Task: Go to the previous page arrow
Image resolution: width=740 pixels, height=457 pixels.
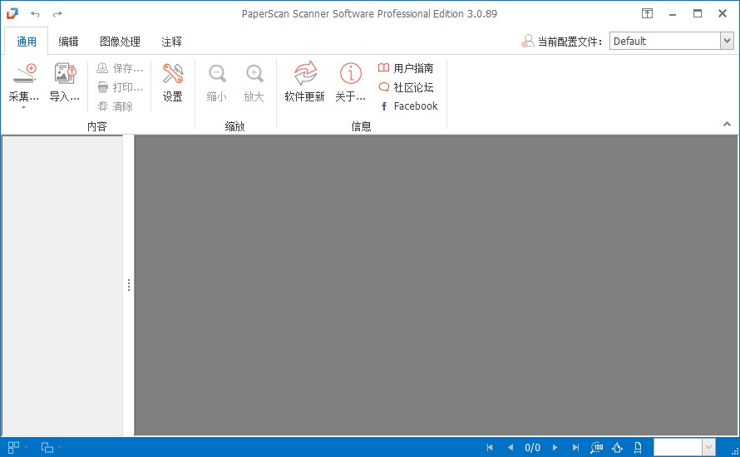Action: [x=511, y=447]
